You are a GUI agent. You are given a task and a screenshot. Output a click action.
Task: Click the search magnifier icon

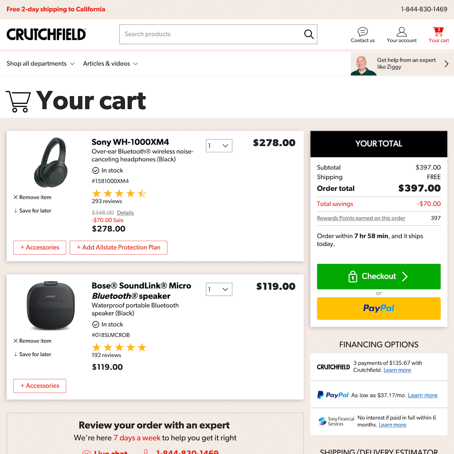point(309,34)
